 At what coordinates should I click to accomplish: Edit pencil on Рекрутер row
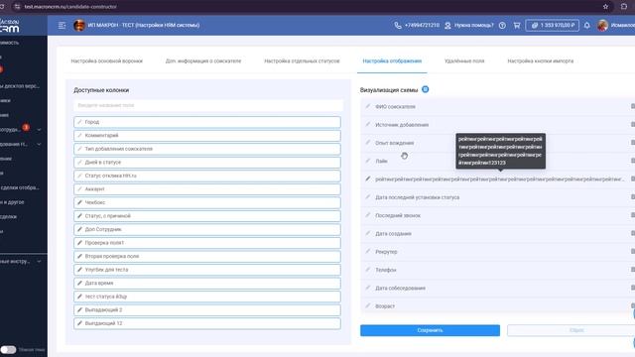[368, 251]
